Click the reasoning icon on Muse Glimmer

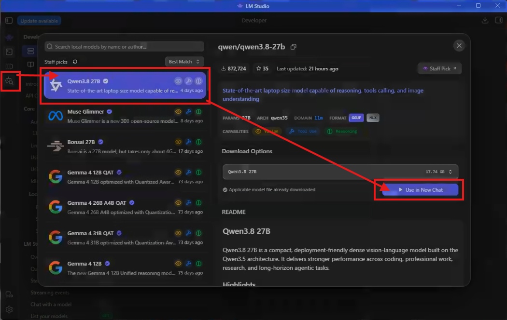pyautogui.click(x=198, y=112)
